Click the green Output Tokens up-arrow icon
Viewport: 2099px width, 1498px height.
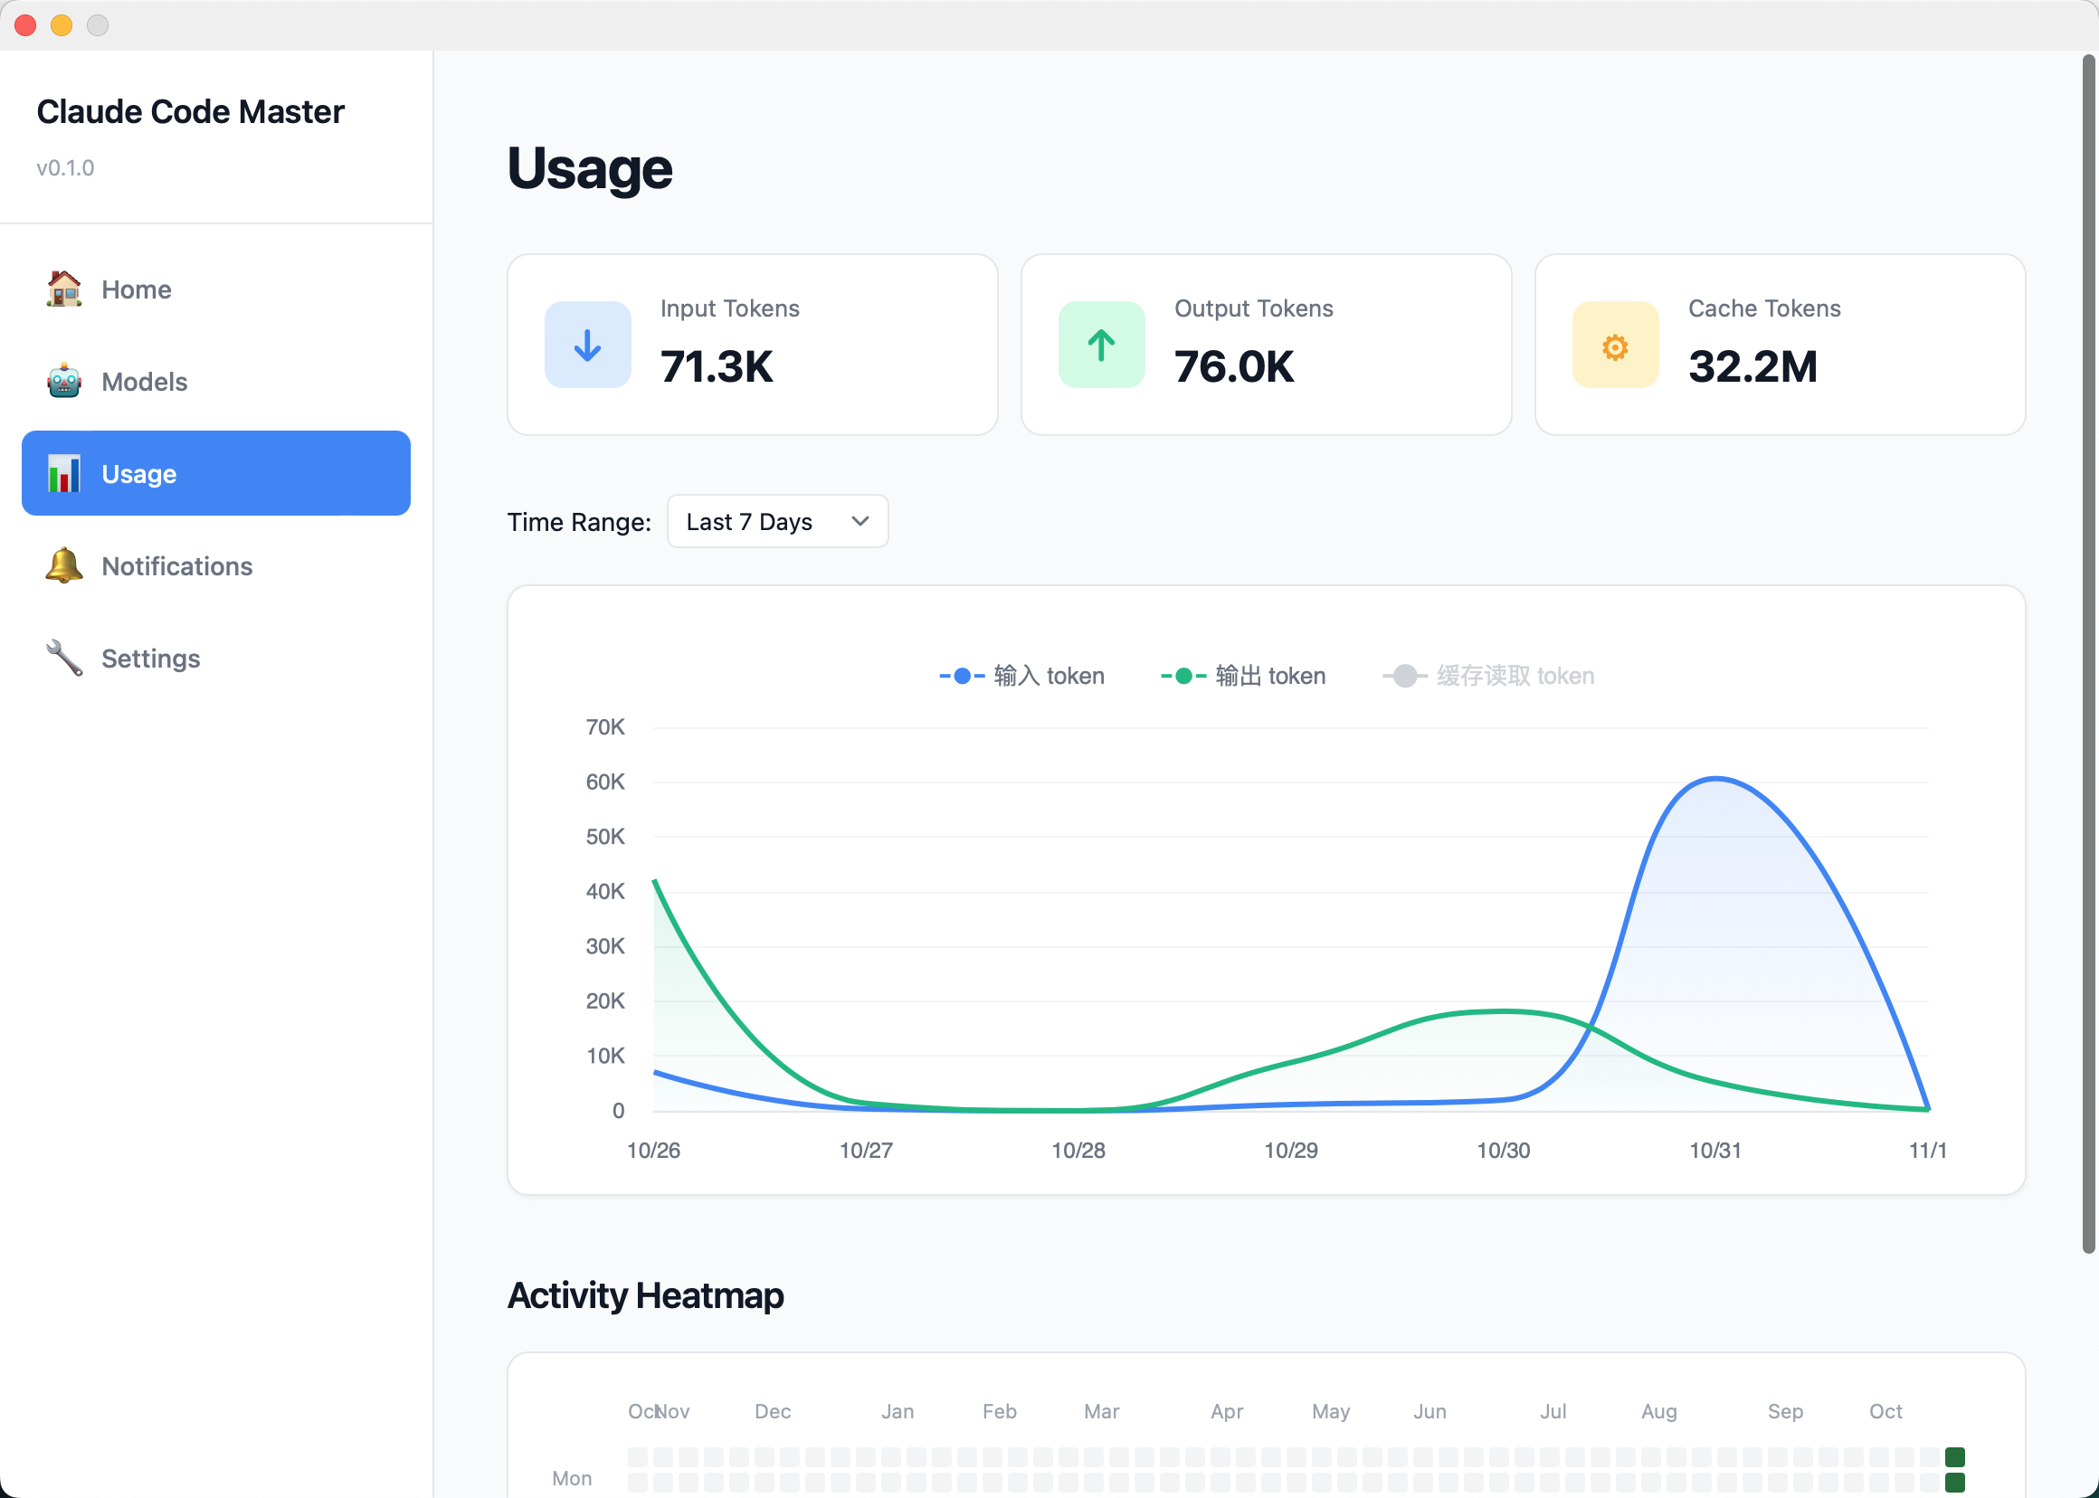[x=1101, y=345]
